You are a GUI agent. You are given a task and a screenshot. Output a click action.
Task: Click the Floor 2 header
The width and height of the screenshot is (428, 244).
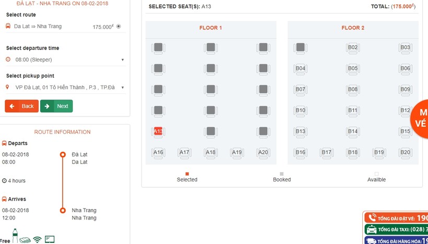[353, 28]
